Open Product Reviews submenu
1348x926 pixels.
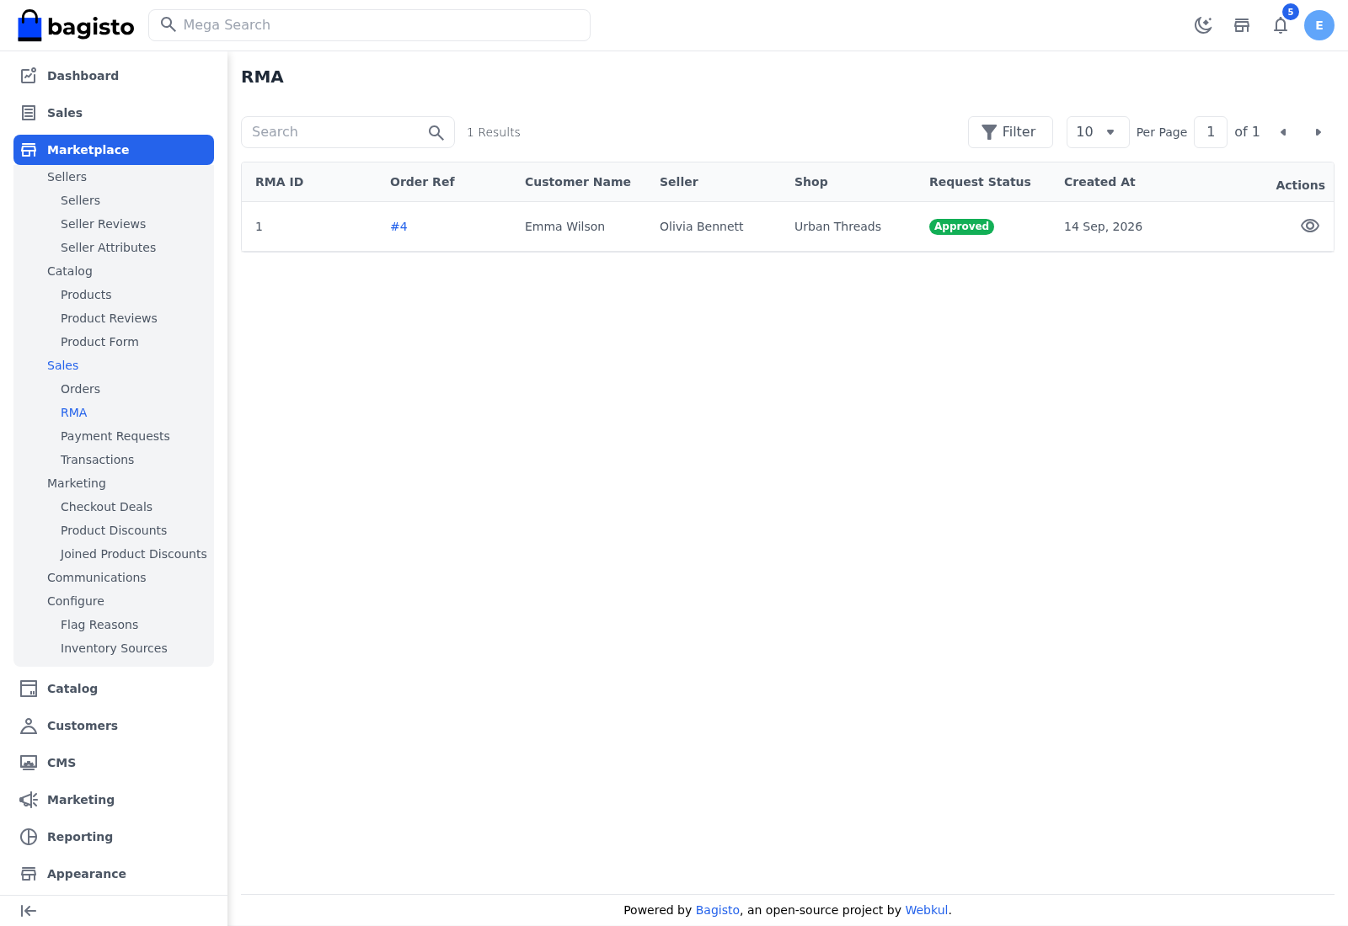109,318
